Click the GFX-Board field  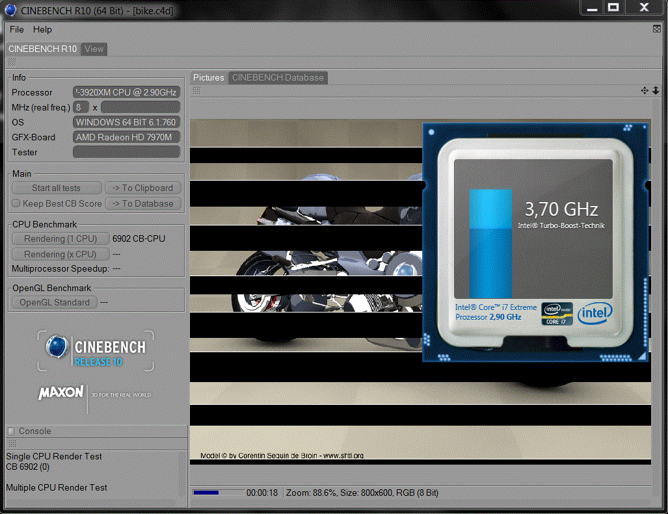click(x=127, y=137)
